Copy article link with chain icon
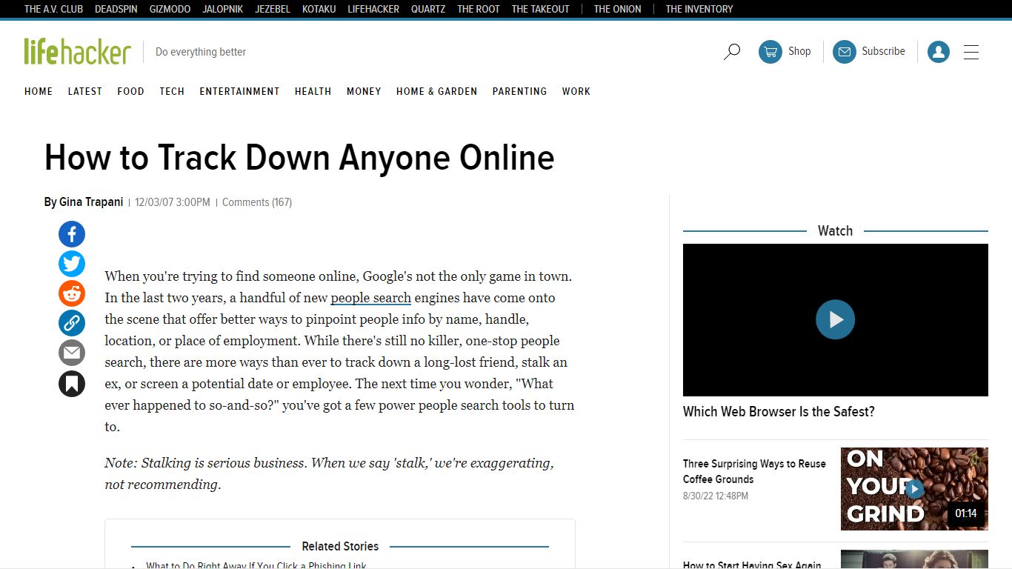Screen dimensions: 1012x569 pos(72,323)
